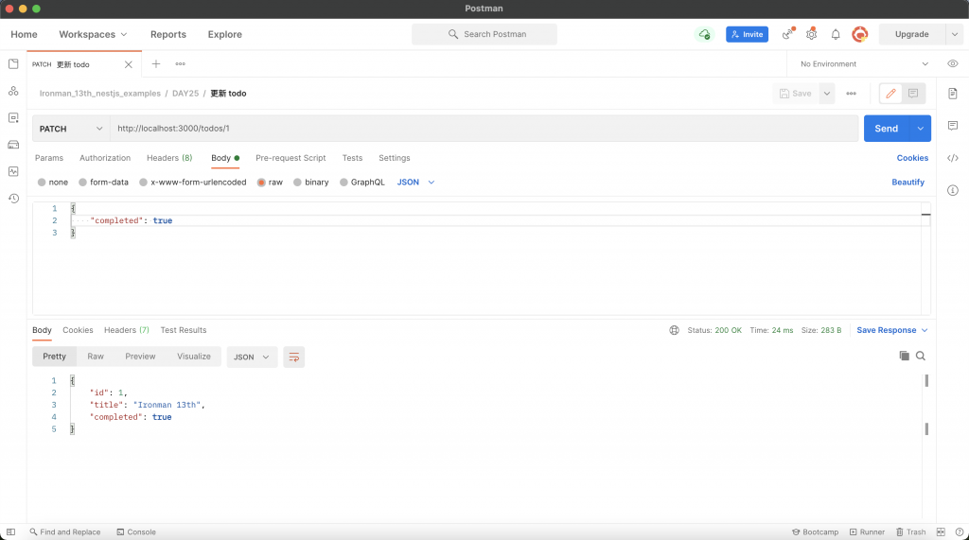Select the none body type
The width and height of the screenshot is (969, 540).
[x=42, y=183]
